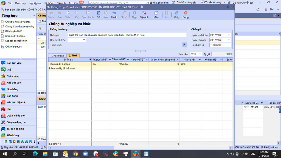
Task: Click the Hoãn (undo) toolbar icon
Action: click(x=114, y=13)
